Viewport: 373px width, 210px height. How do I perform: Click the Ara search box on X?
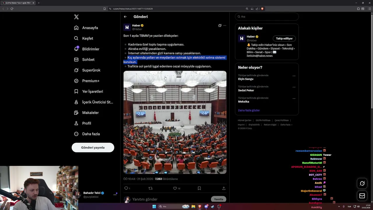tap(267, 17)
